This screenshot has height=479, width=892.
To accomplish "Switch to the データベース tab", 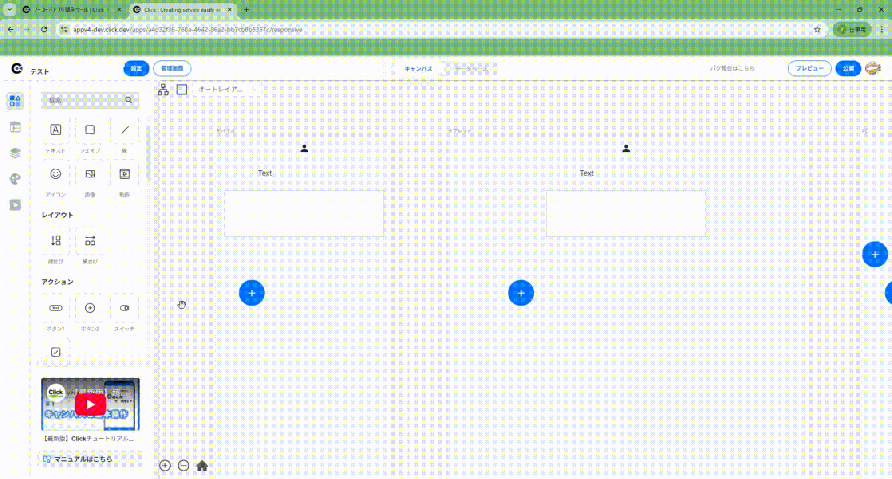I will 471,69.
